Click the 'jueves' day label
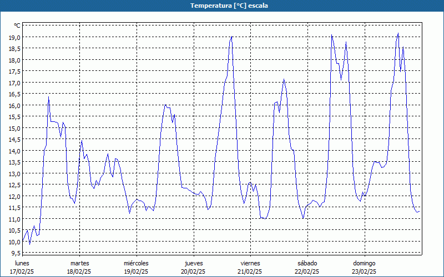 (x=194, y=263)
